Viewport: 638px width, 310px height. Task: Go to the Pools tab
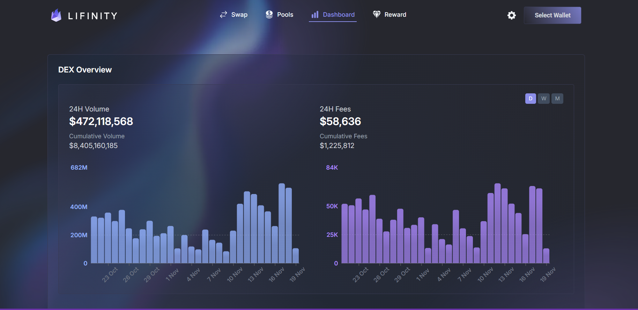pyautogui.click(x=280, y=15)
